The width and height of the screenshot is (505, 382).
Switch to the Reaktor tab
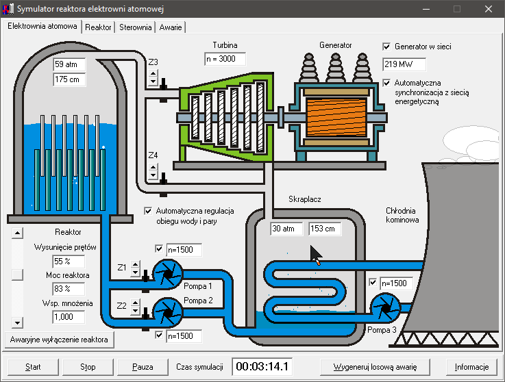98,27
